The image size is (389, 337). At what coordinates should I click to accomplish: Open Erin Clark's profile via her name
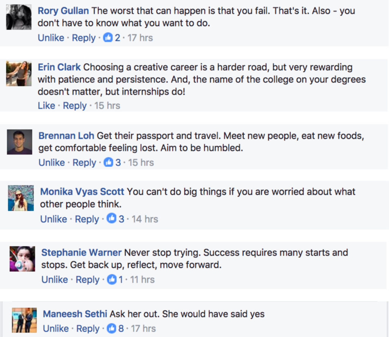coord(59,67)
